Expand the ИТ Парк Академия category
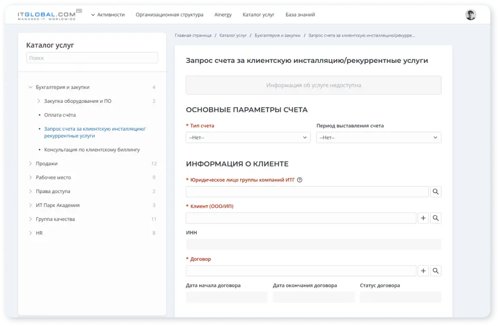This screenshot has width=499, height=326. (31, 205)
